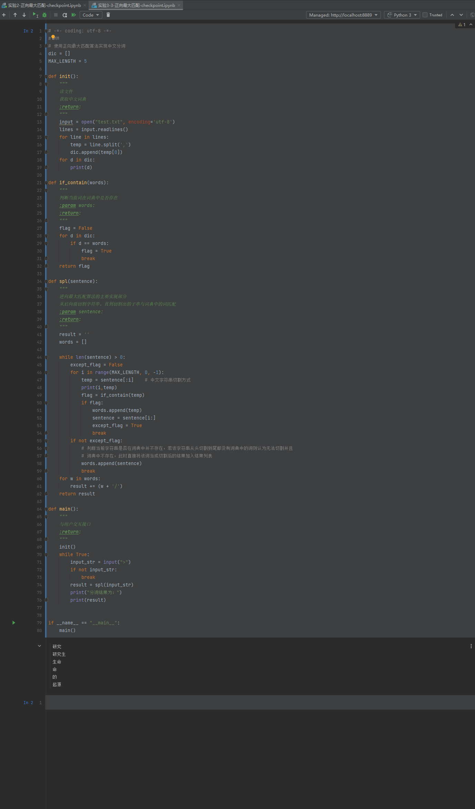This screenshot has width=475, height=809.
Task: Click the warning indicator showing 1 problem
Action: point(462,24)
